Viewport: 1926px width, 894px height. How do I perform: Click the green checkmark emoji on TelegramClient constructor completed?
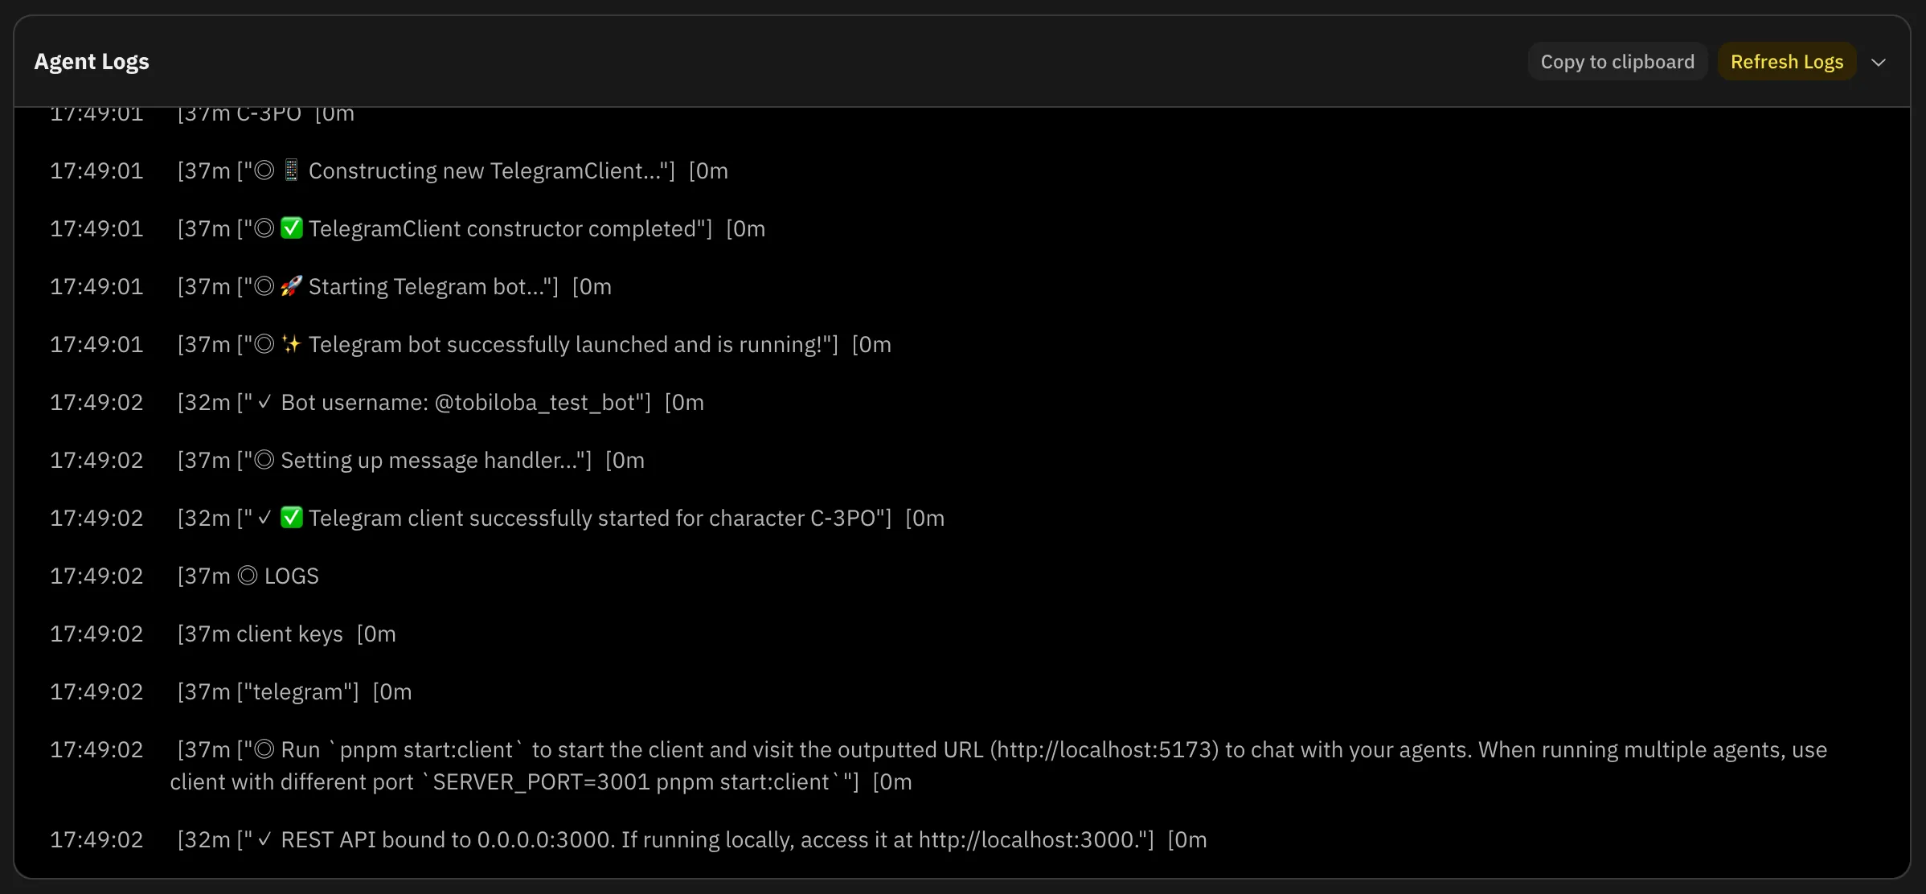coord(291,228)
